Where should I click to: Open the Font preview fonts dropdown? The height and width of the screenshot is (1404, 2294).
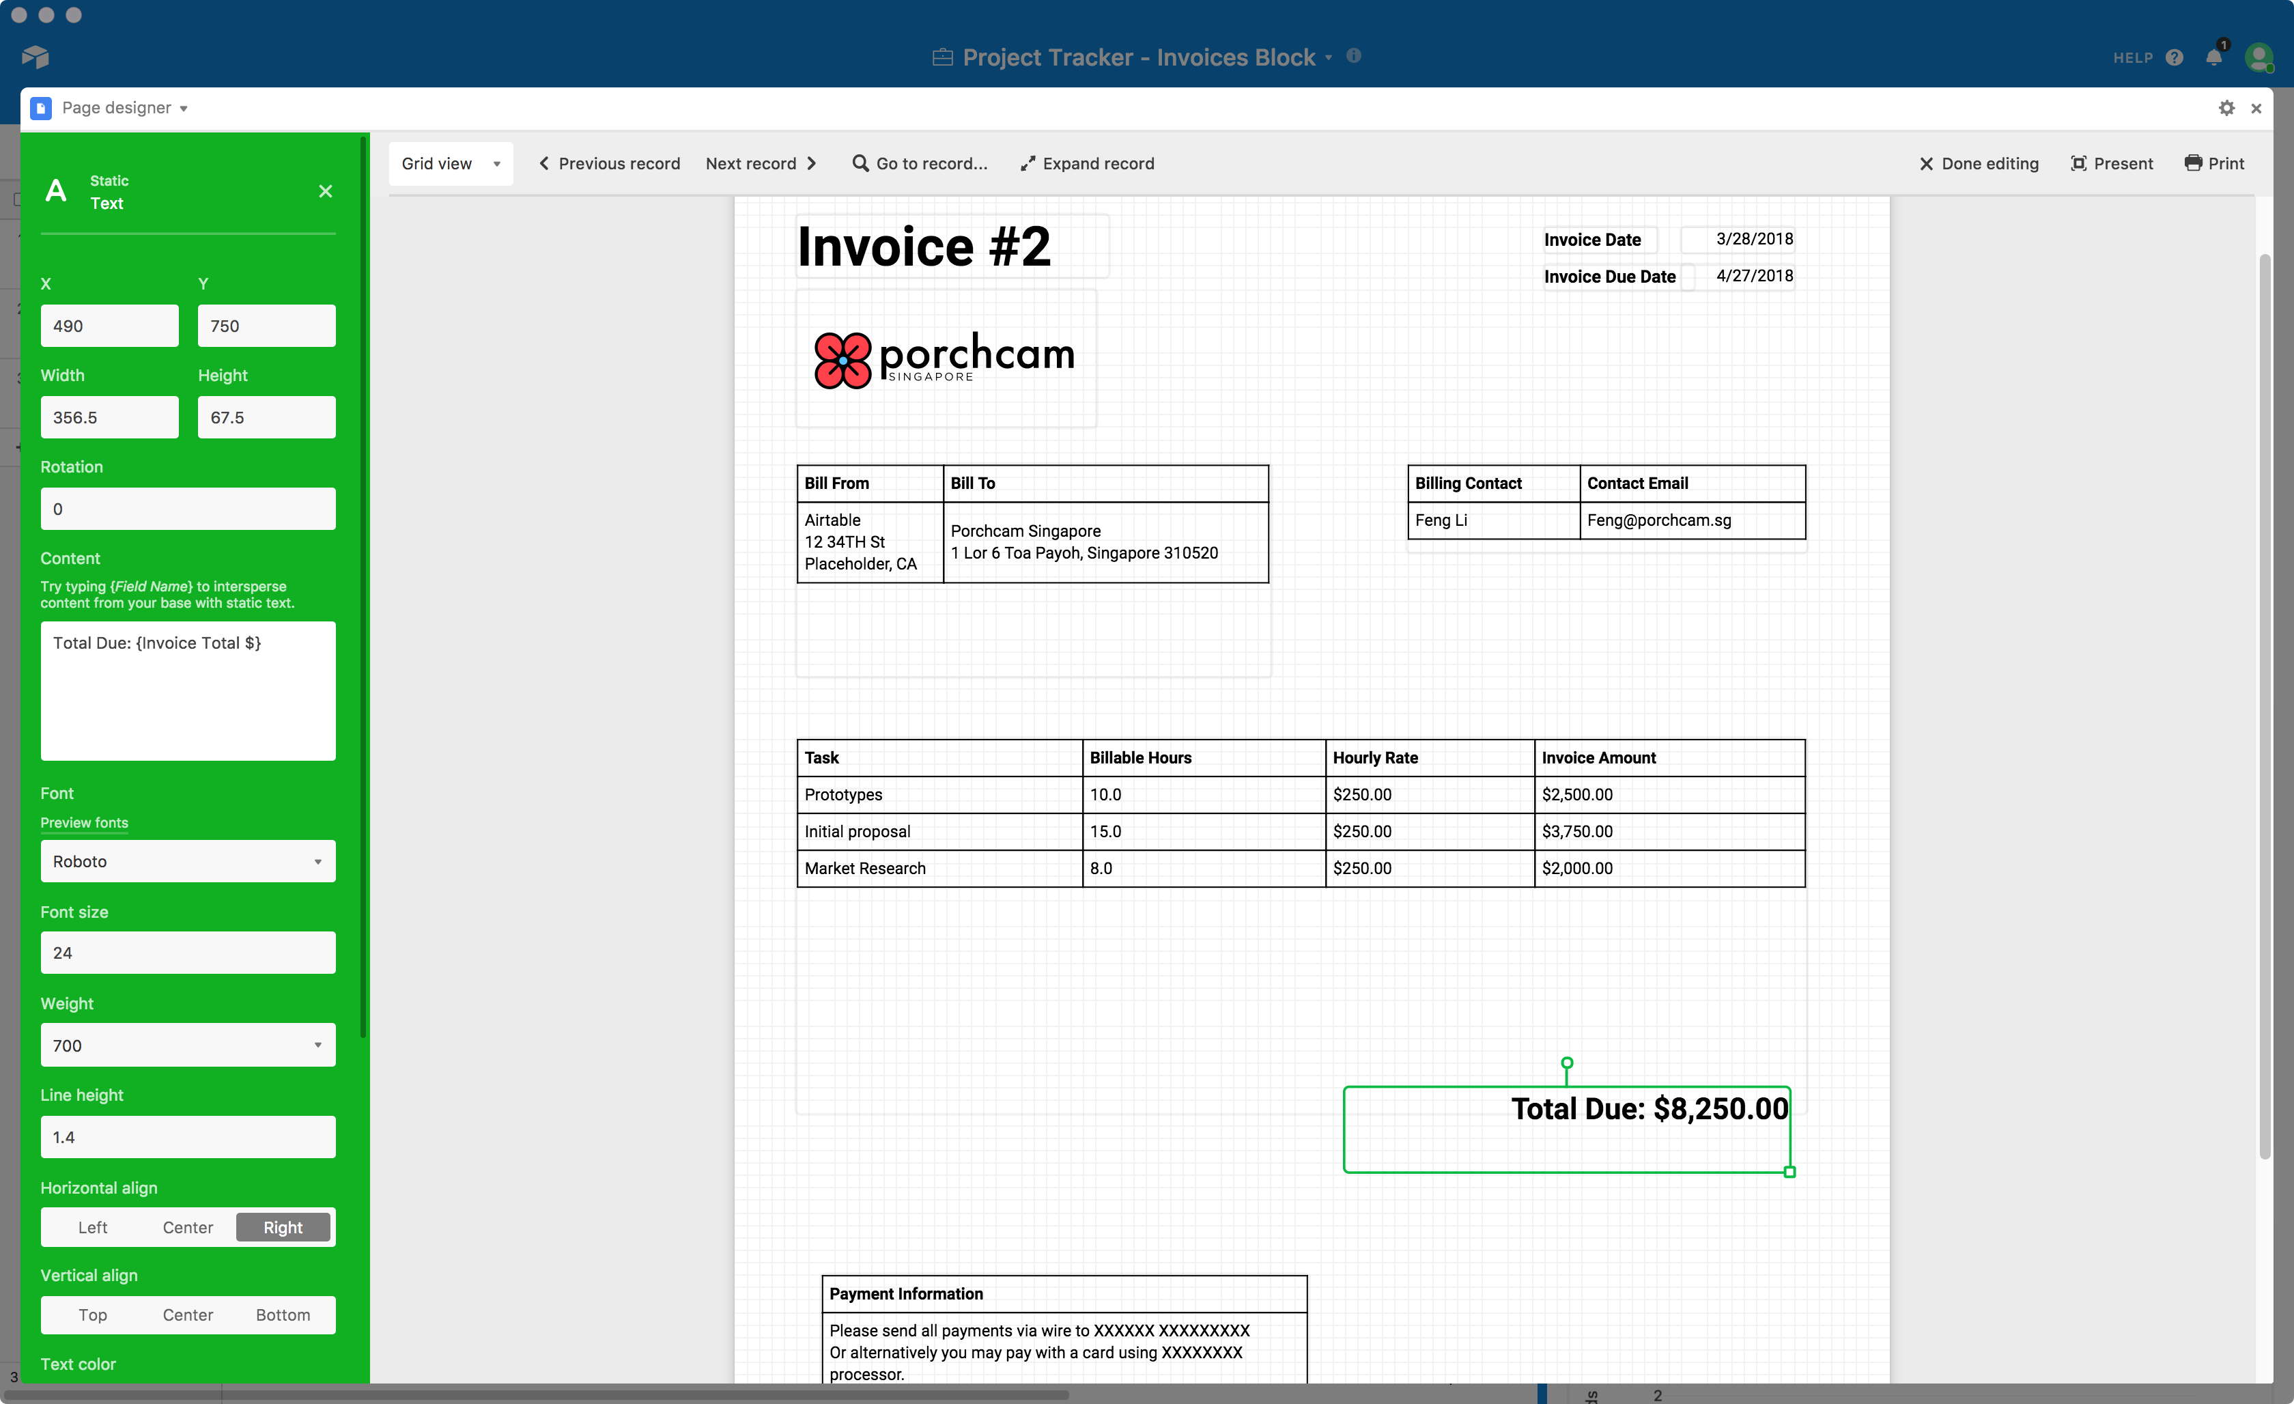185,860
